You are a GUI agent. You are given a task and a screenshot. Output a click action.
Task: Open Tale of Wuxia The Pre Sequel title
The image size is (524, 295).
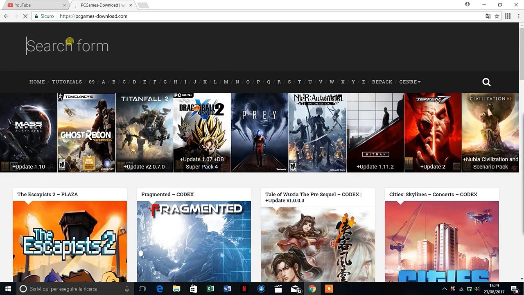(x=313, y=197)
